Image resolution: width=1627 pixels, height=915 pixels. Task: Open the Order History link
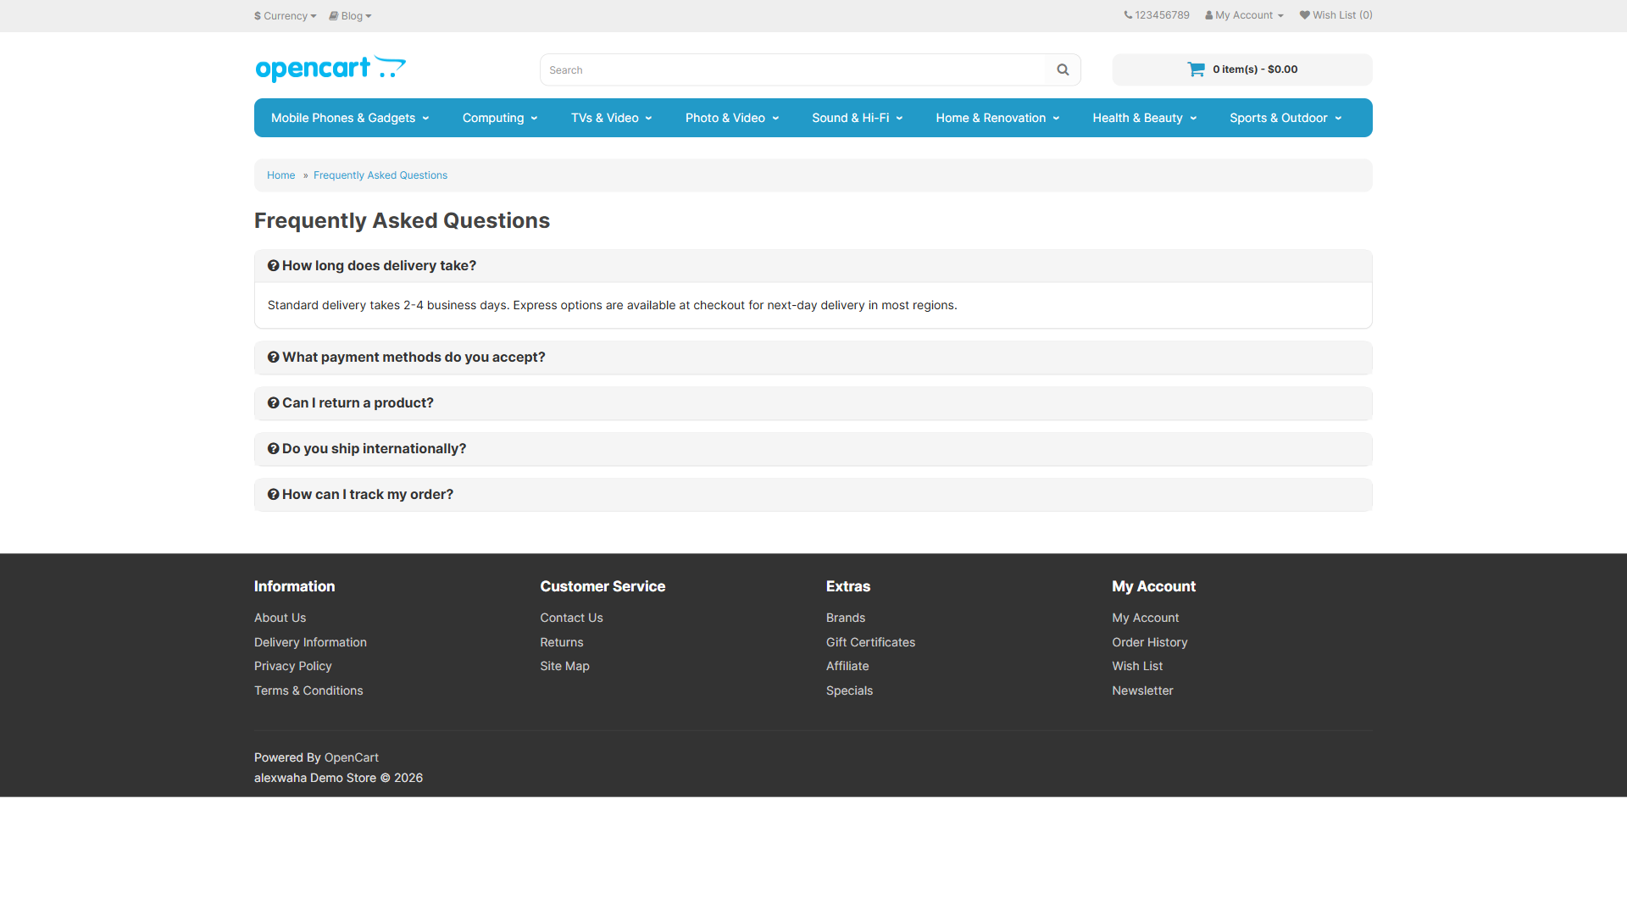pos(1149,642)
